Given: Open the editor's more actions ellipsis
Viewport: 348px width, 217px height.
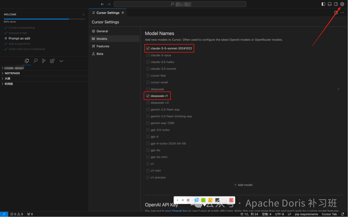Looking at the screenshot, I should pos(342,13).
